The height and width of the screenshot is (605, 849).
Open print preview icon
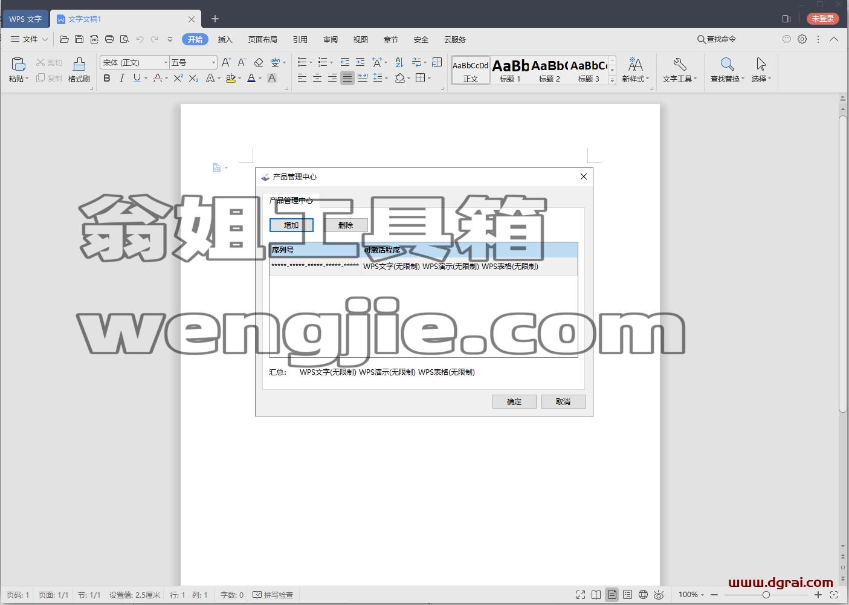[124, 39]
